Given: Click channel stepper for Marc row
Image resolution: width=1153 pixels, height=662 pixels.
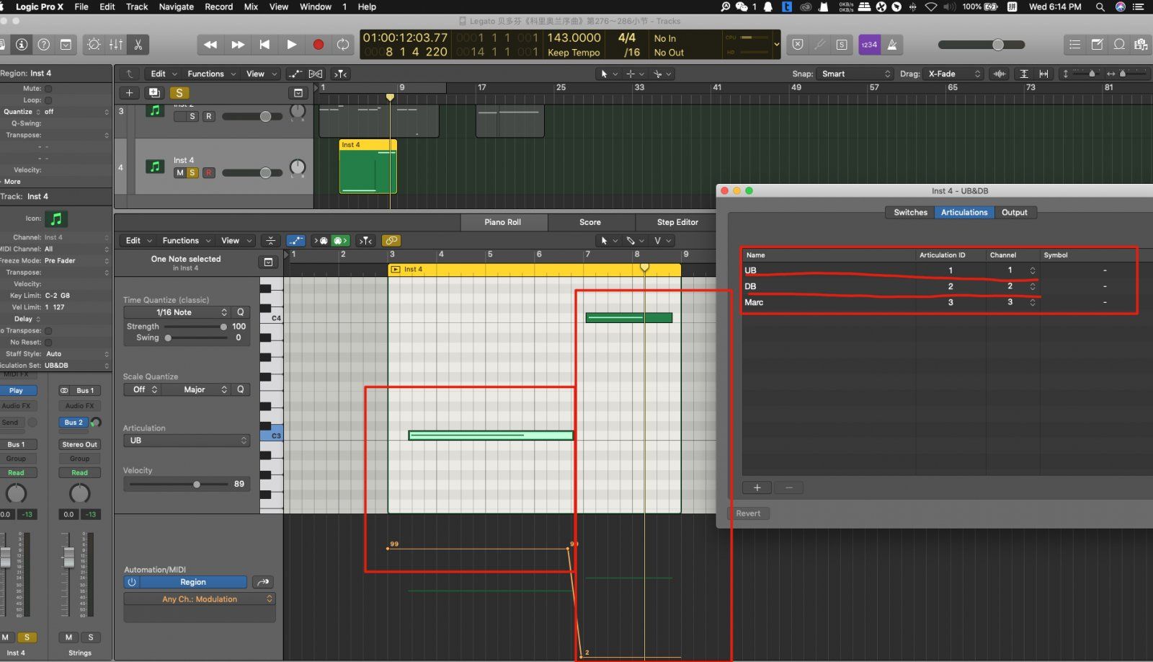Looking at the screenshot, I should click(1032, 303).
